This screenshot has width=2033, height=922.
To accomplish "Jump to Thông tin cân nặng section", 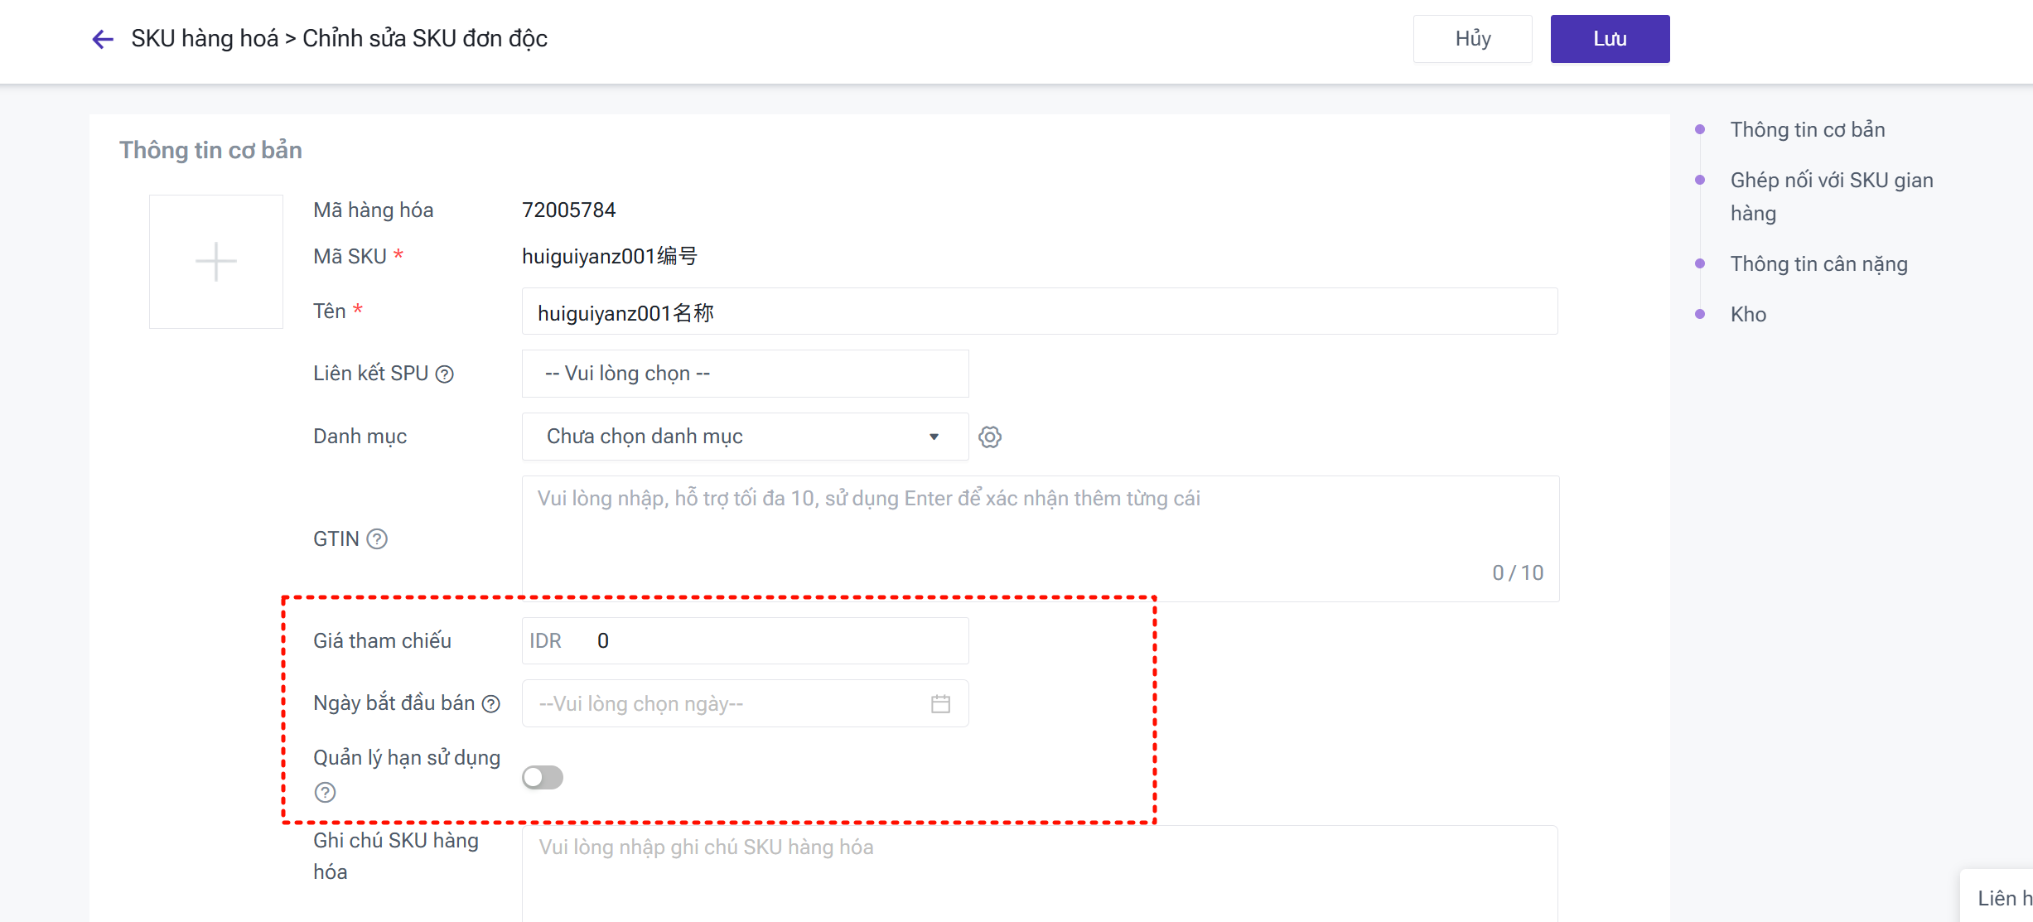I will click(x=1818, y=264).
